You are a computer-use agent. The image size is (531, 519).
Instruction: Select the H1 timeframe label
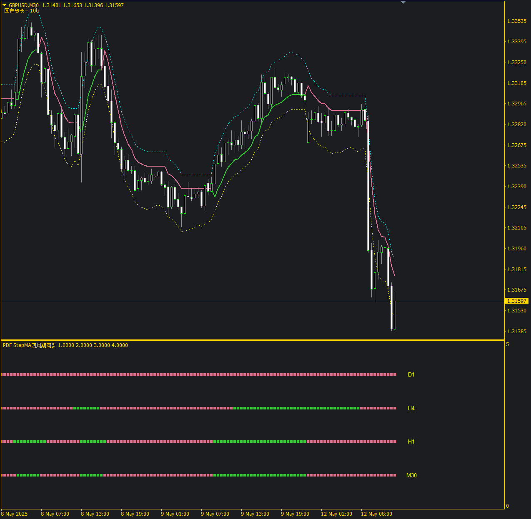411,442
